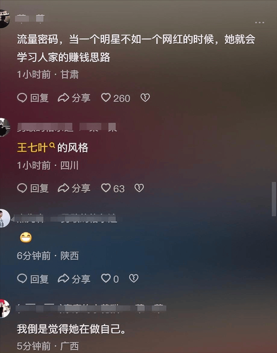Reply to the emoji comment from 陕西
The width and height of the screenshot is (277, 353).
click(33, 279)
